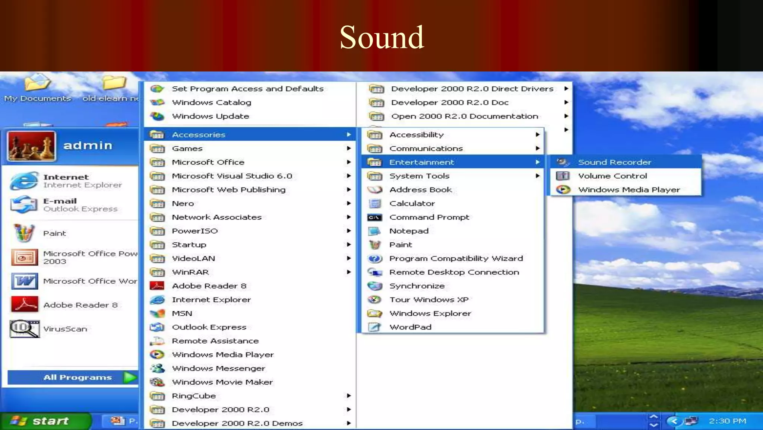Select the Microsoft Office program folder
The image size is (763, 430).
[208, 162]
